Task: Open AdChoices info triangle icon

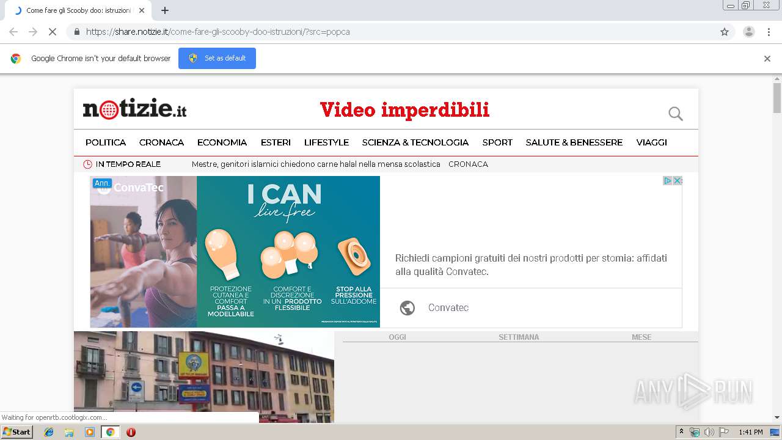Action: click(668, 180)
